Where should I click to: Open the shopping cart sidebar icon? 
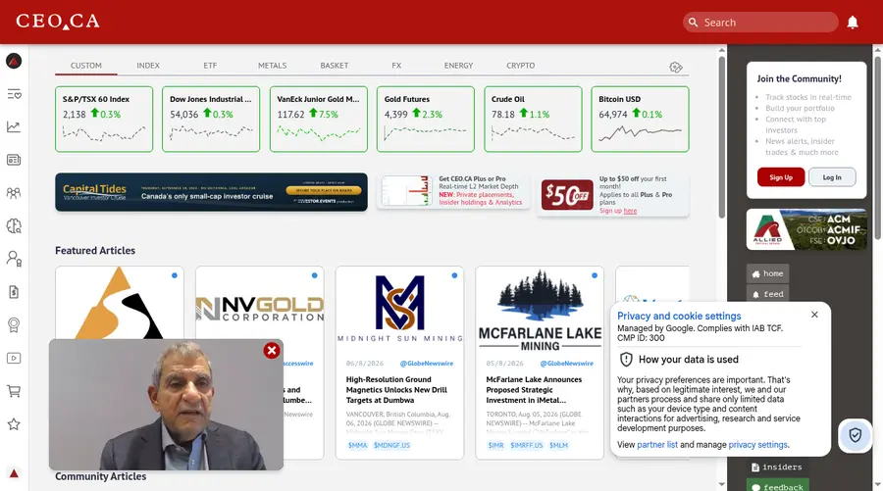(14, 391)
